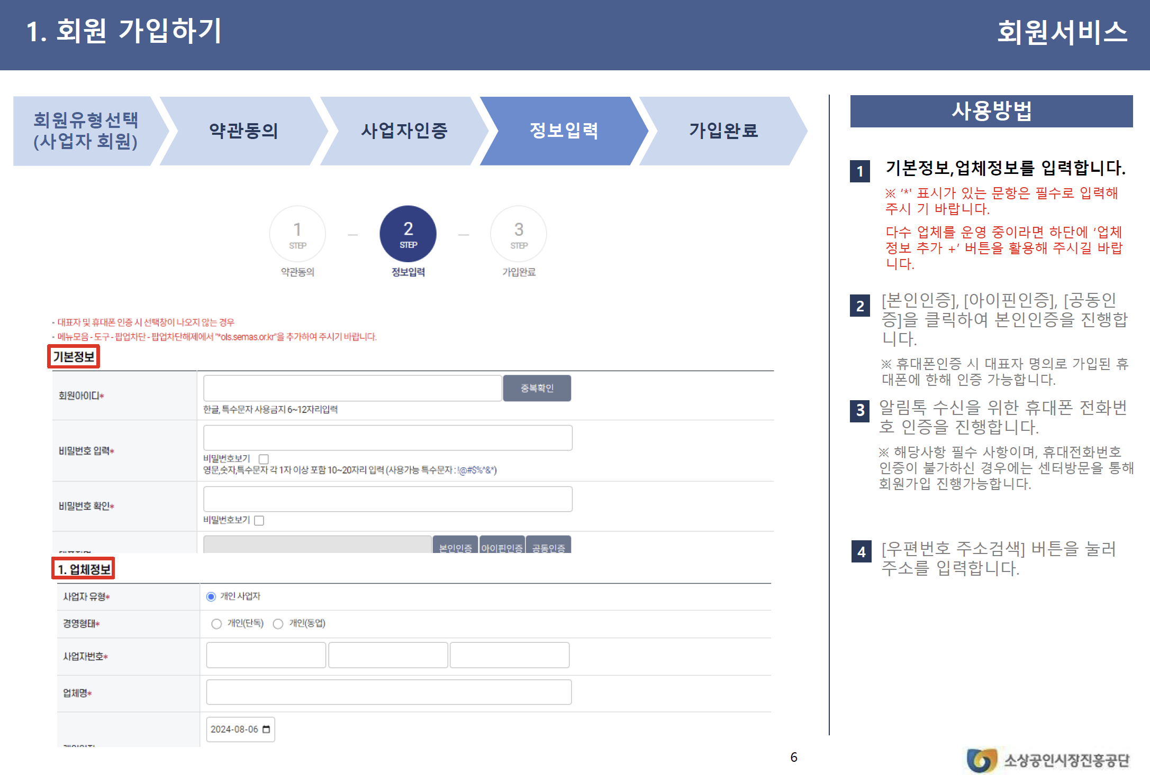Click the step 2 정보입력 circle

pyautogui.click(x=408, y=234)
